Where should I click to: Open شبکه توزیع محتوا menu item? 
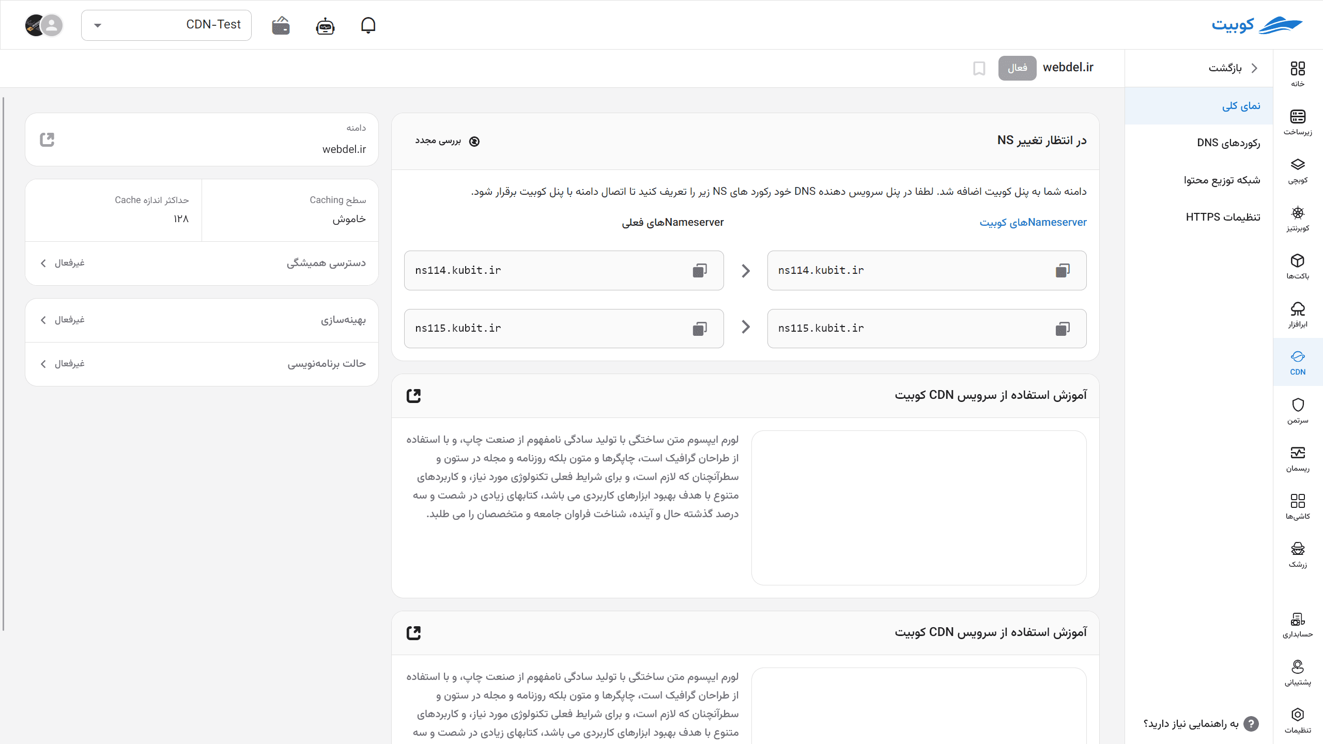[1199, 180]
